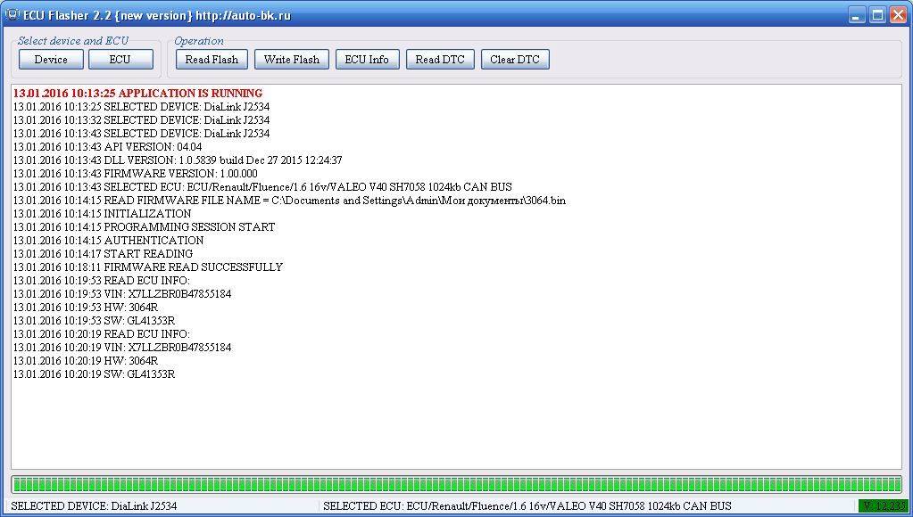Minimize the ECU Flasher window
This screenshot has width=913, height=517.
point(857,15)
